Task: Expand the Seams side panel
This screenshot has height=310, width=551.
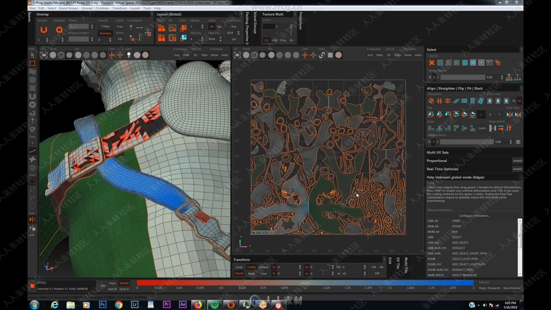Action: [29, 17]
